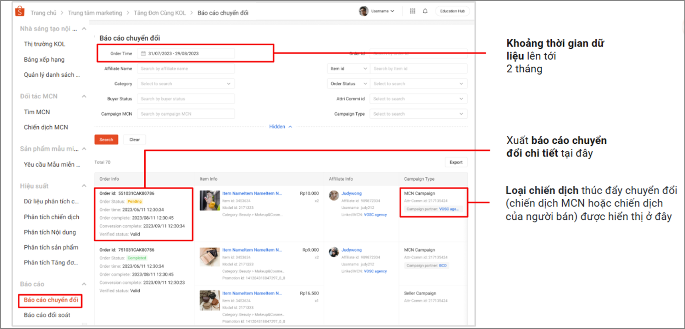Open Báo cáo chuyển đổi in sidebar
Viewport: 685px width, 329px height.
click(51, 300)
